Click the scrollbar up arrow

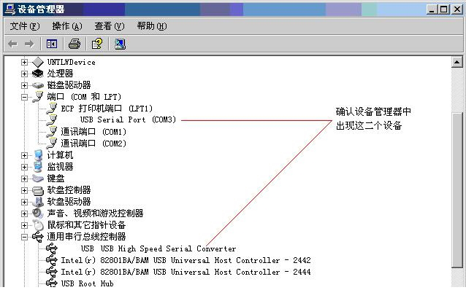[457, 62]
